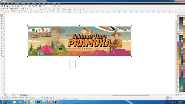Screen dimensions: 185x104
Task: Select the Table tool
Action: [x=1, y=43]
